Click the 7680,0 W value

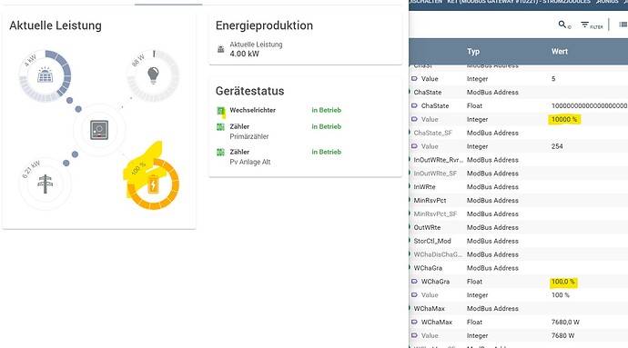click(565, 322)
